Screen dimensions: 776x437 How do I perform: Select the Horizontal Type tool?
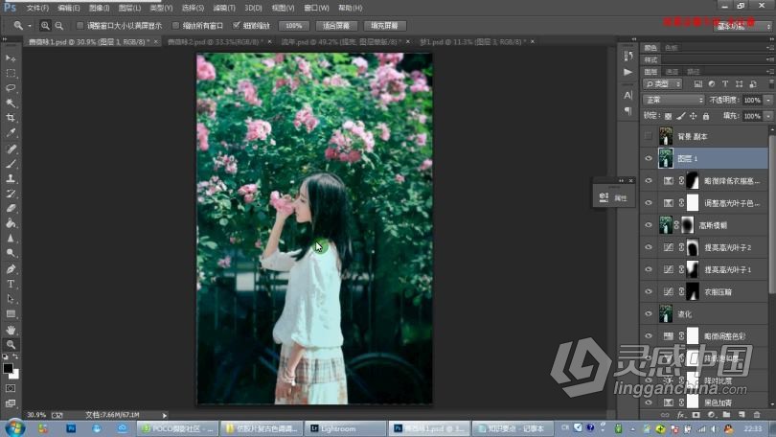point(11,284)
